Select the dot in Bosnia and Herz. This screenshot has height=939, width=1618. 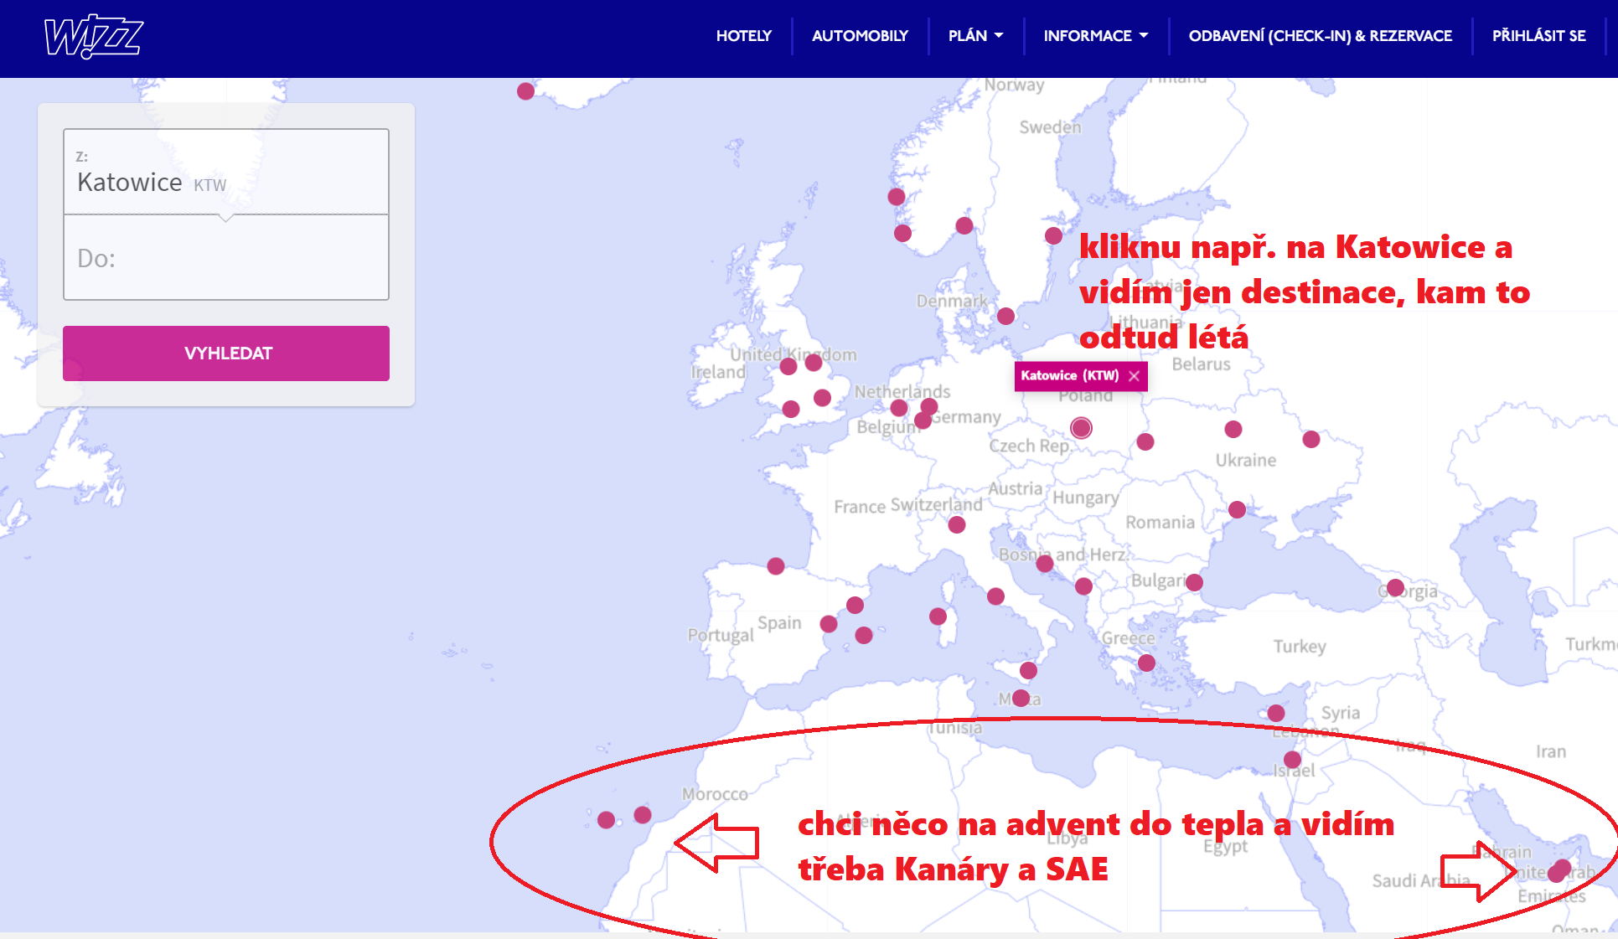(x=1044, y=564)
